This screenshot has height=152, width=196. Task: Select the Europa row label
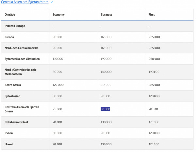point(9,37)
